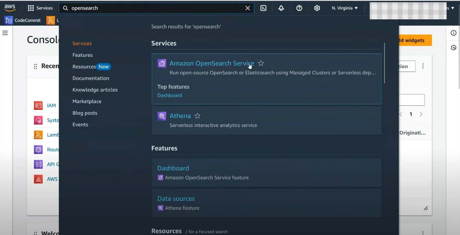This screenshot has height=235, width=460.
Task: Go to the previous page arrow
Action: click(401, 114)
